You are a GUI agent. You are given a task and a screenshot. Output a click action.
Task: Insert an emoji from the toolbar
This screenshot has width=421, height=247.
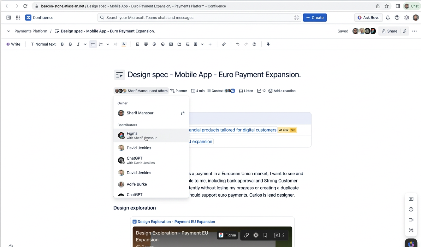pyautogui.click(x=163, y=44)
